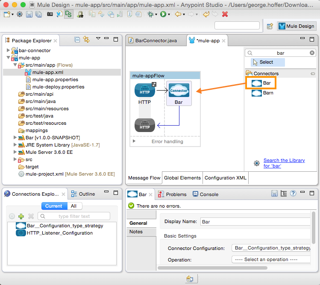Click the Display Name text field
This screenshot has height=285, width=320.
255,222
